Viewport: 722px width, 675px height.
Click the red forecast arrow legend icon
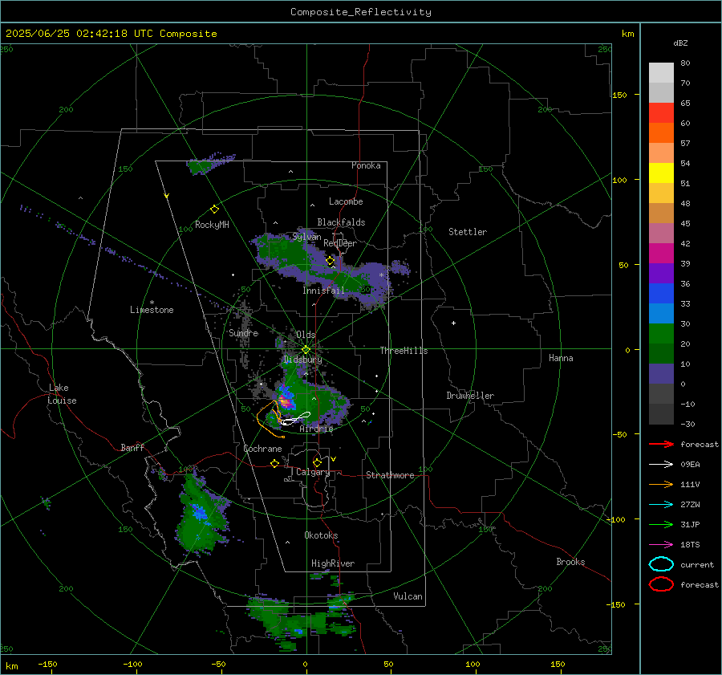[x=661, y=444]
